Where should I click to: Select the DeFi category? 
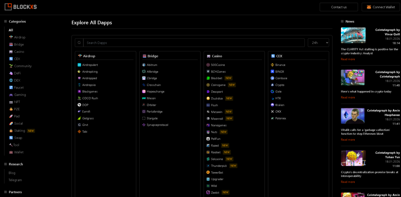point(17,73)
